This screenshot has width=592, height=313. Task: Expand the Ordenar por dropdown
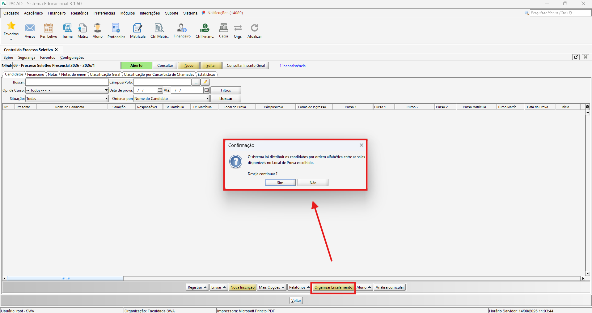[x=207, y=99]
